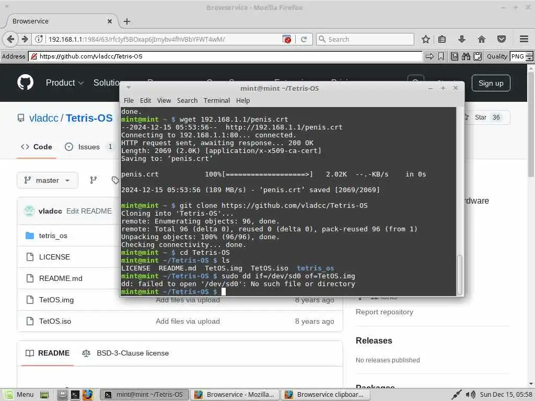Open Mint Menu launcher
Image resolution: width=535 pixels, height=401 pixels.
click(19, 395)
